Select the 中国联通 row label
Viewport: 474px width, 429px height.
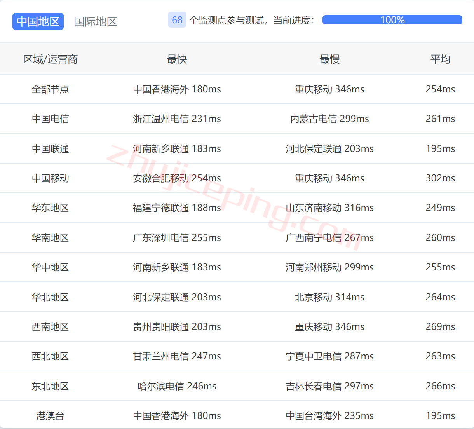[x=51, y=149]
